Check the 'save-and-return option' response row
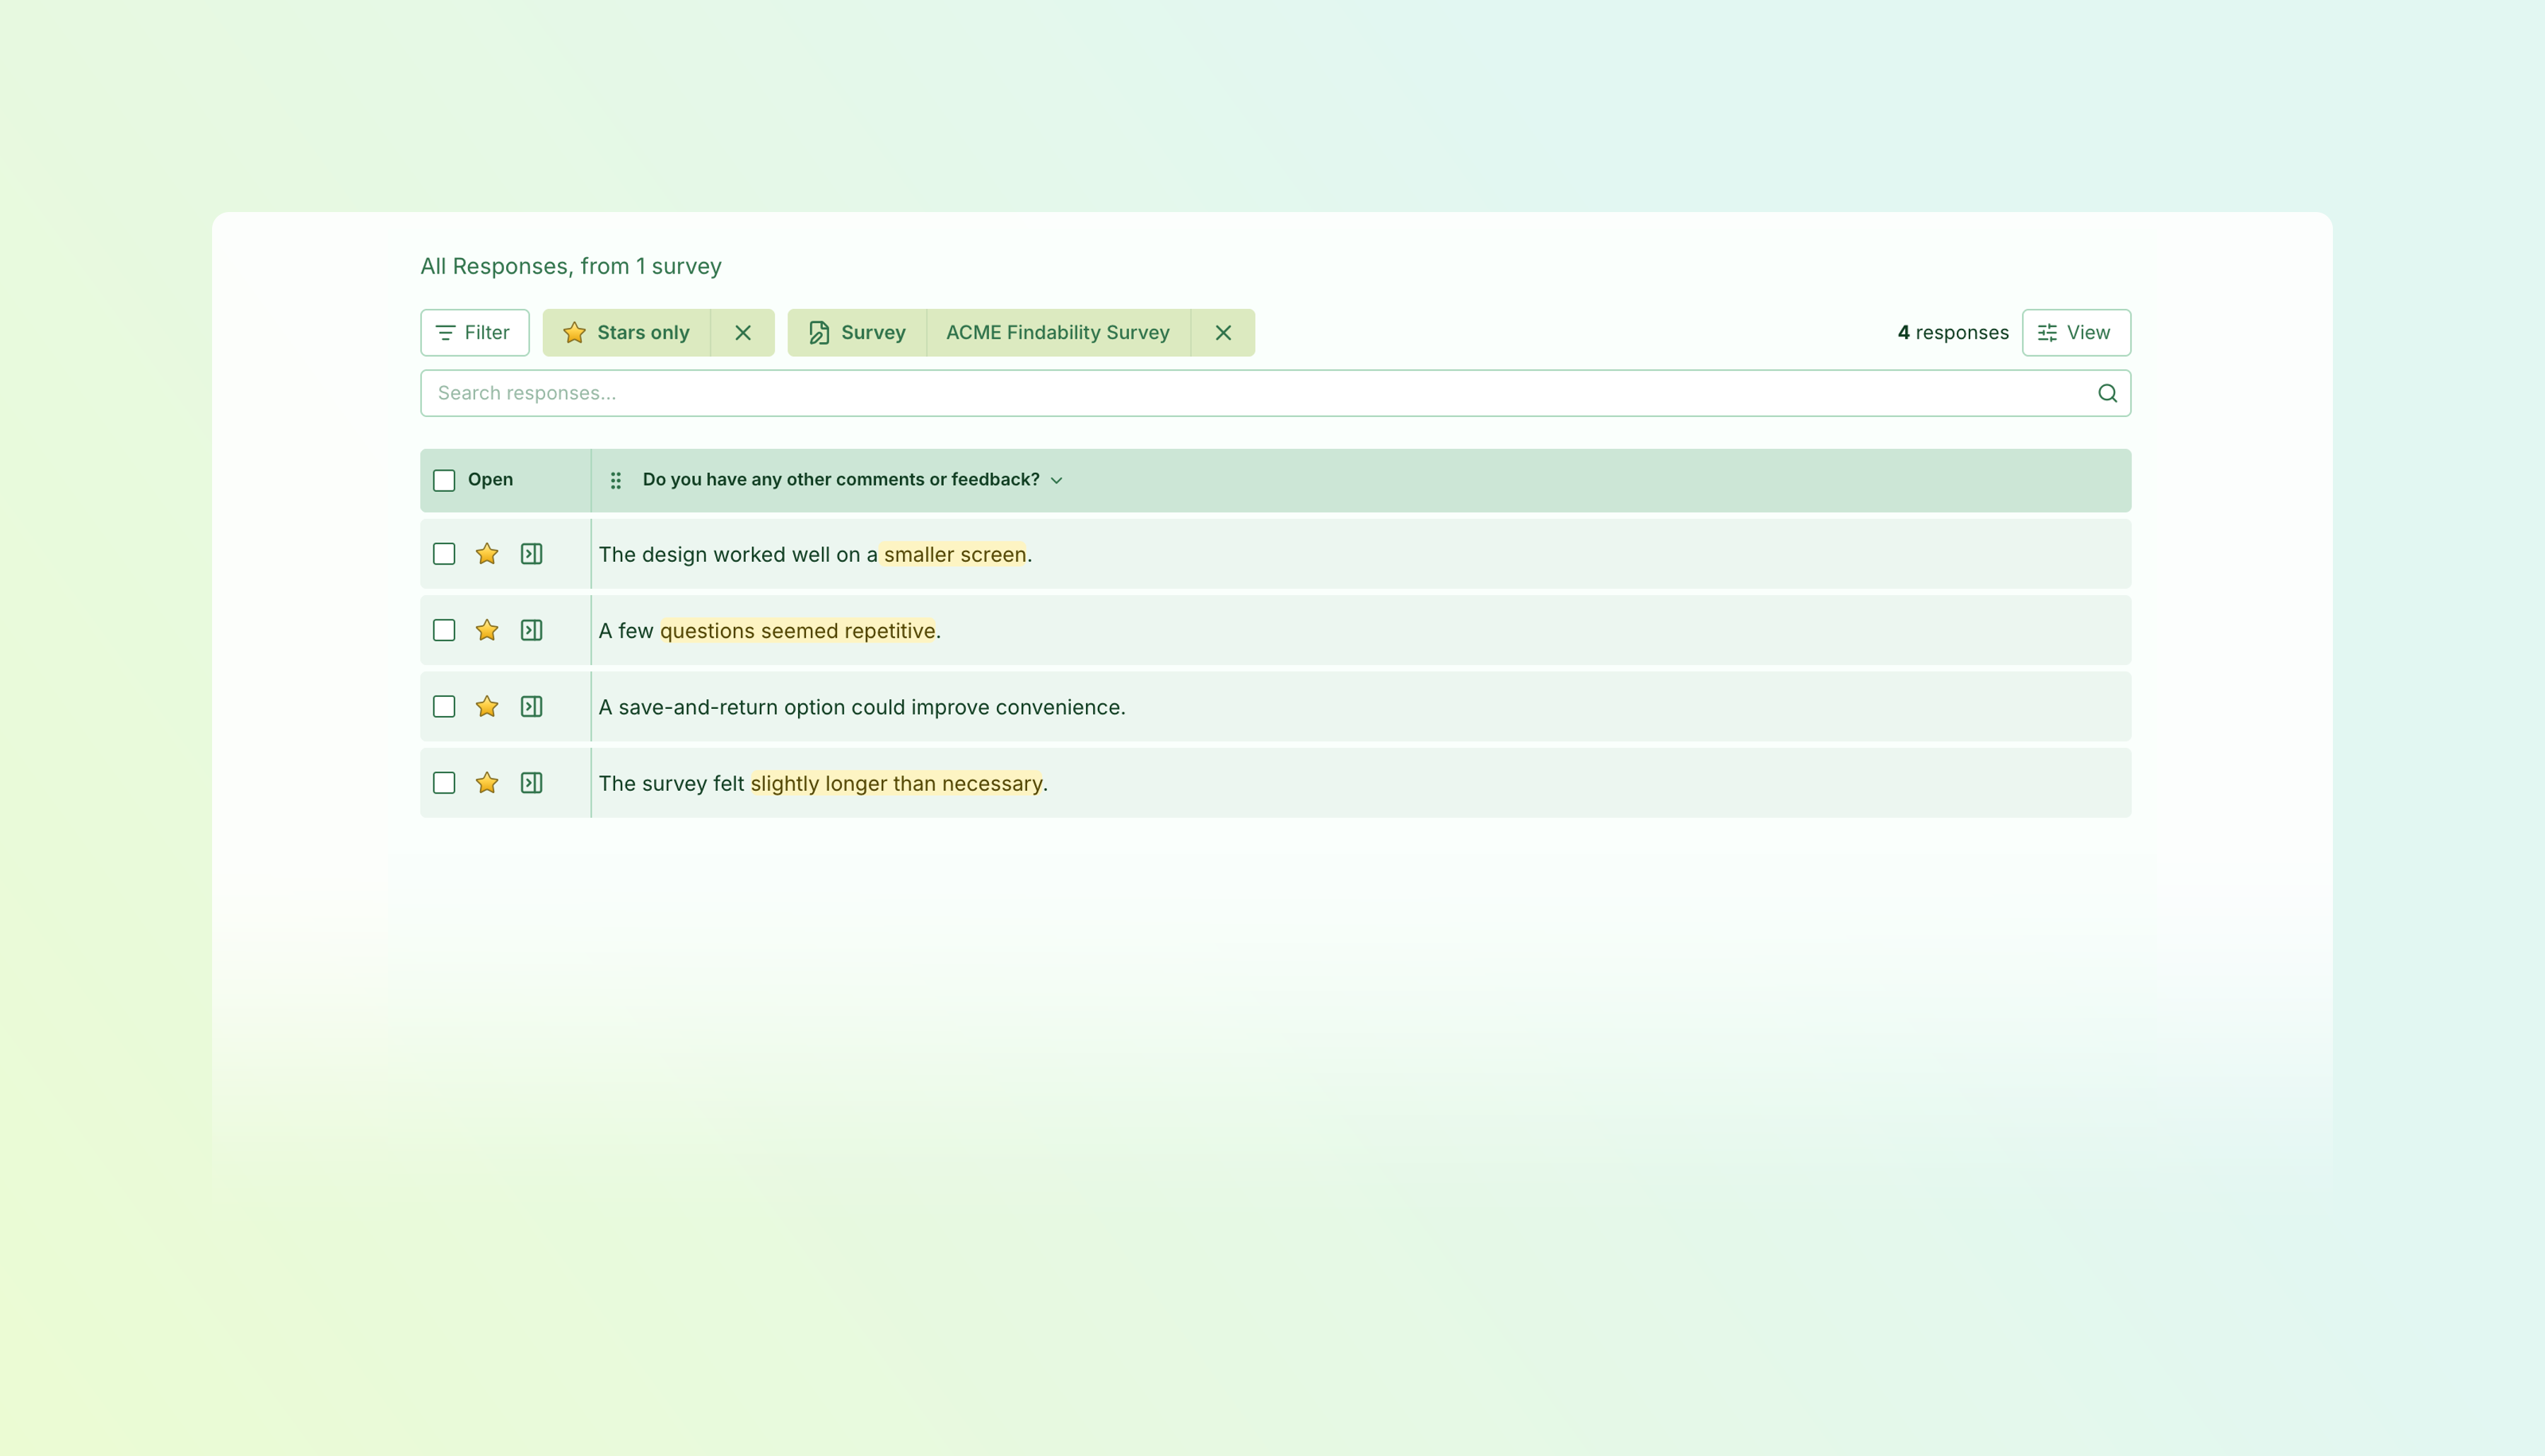2545x1456 pixels. (444, 706)
